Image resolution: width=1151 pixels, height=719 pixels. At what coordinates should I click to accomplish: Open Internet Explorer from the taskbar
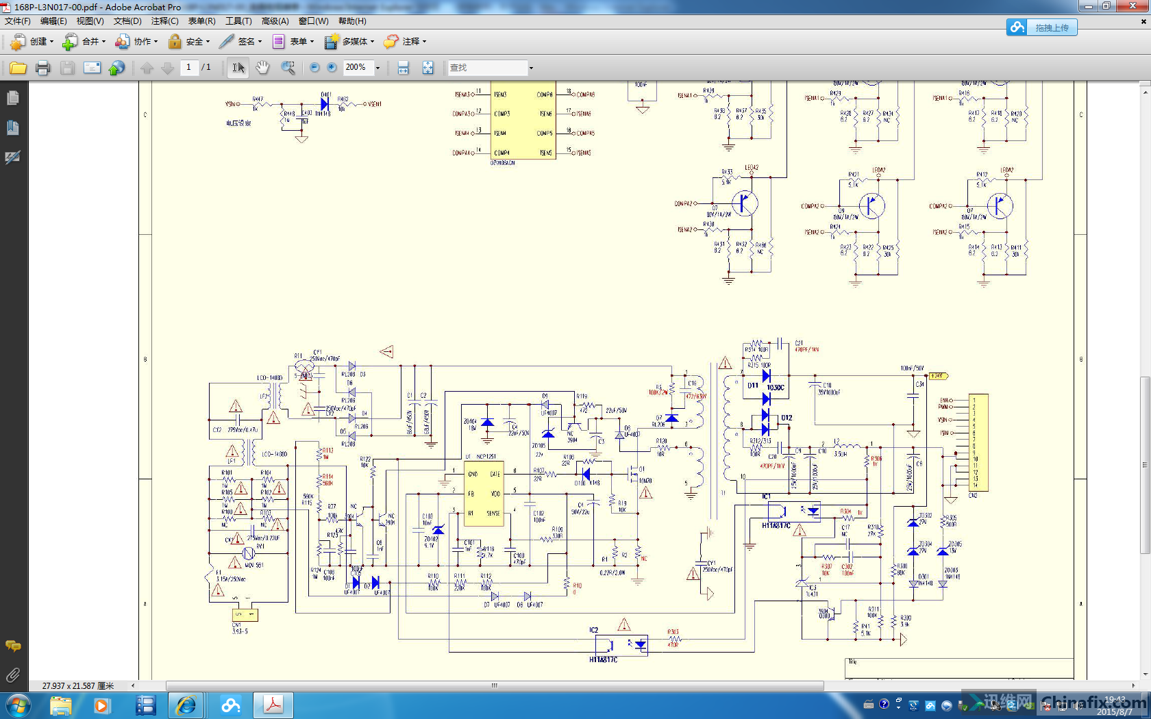pyautogui.click(x=186, y=705)
